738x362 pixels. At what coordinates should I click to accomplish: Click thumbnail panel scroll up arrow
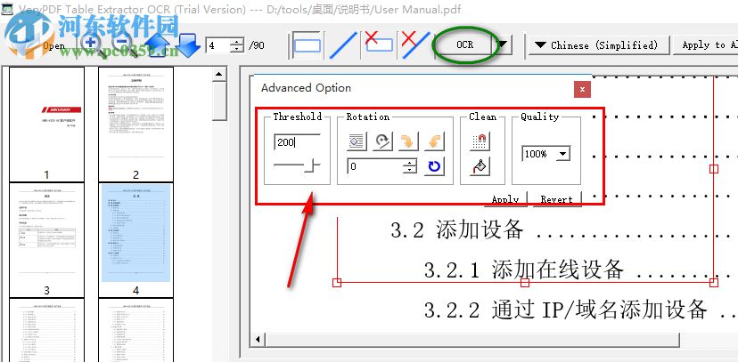[x=219, y=74]
